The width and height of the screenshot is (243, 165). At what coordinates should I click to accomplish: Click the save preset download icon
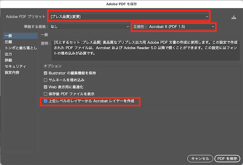(x=234, y=17)
